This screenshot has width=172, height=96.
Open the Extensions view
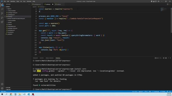[x=2, y=22]
